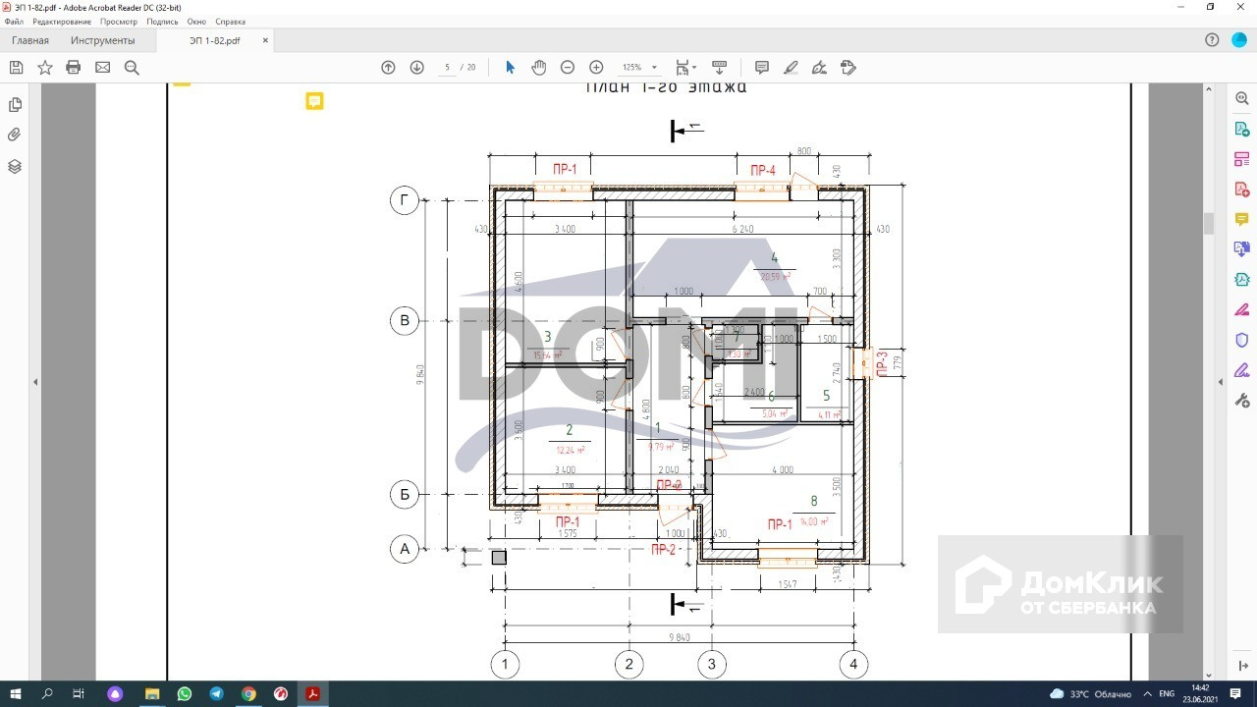Screen dimensions: 1257x707
Task: Open the Подпись menu
Action: [163, 22]
